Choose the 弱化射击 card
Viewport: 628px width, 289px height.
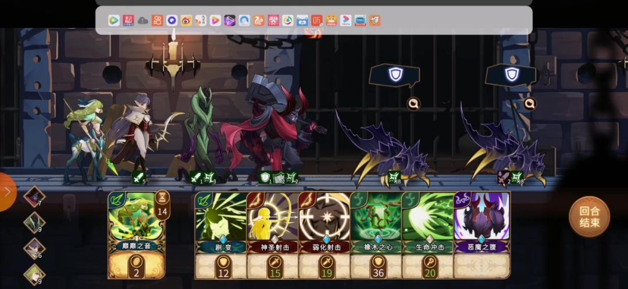coord(324,235)
